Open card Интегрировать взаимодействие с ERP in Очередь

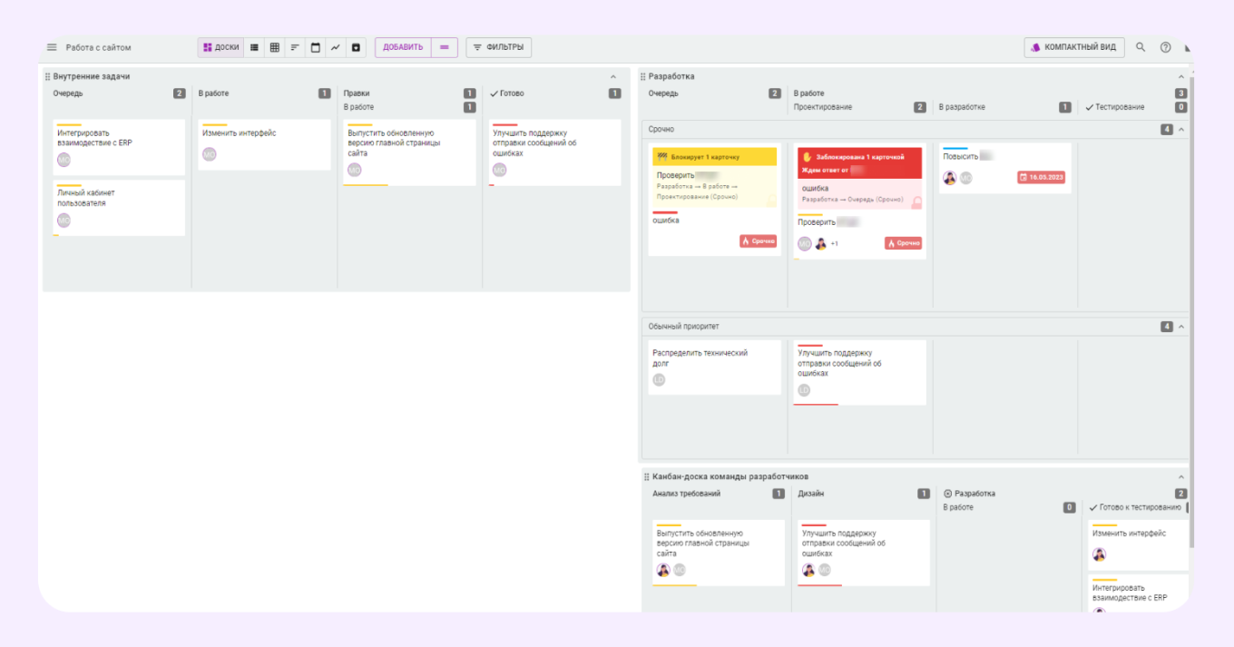click(119, 147)
